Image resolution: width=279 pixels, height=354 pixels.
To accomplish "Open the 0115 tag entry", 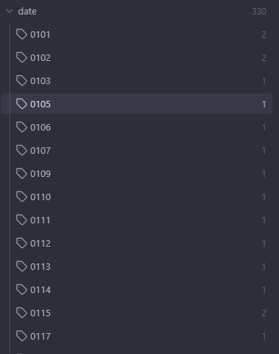I will [x=137, y=313].
